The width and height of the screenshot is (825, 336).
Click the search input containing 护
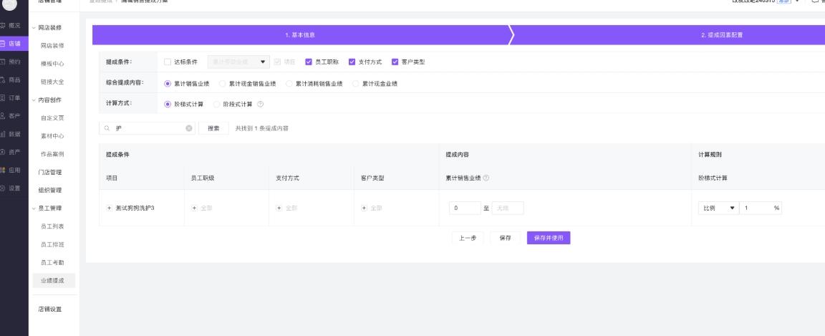point(147,128)
